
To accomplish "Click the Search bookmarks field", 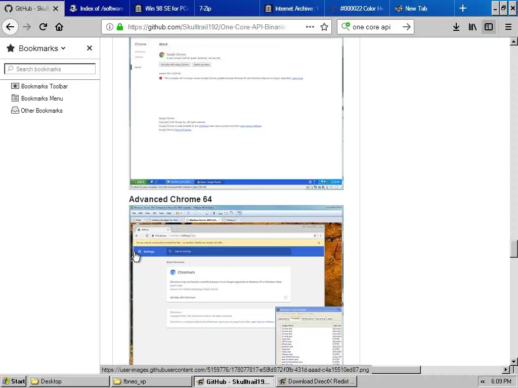I will (x=50, y=69).
